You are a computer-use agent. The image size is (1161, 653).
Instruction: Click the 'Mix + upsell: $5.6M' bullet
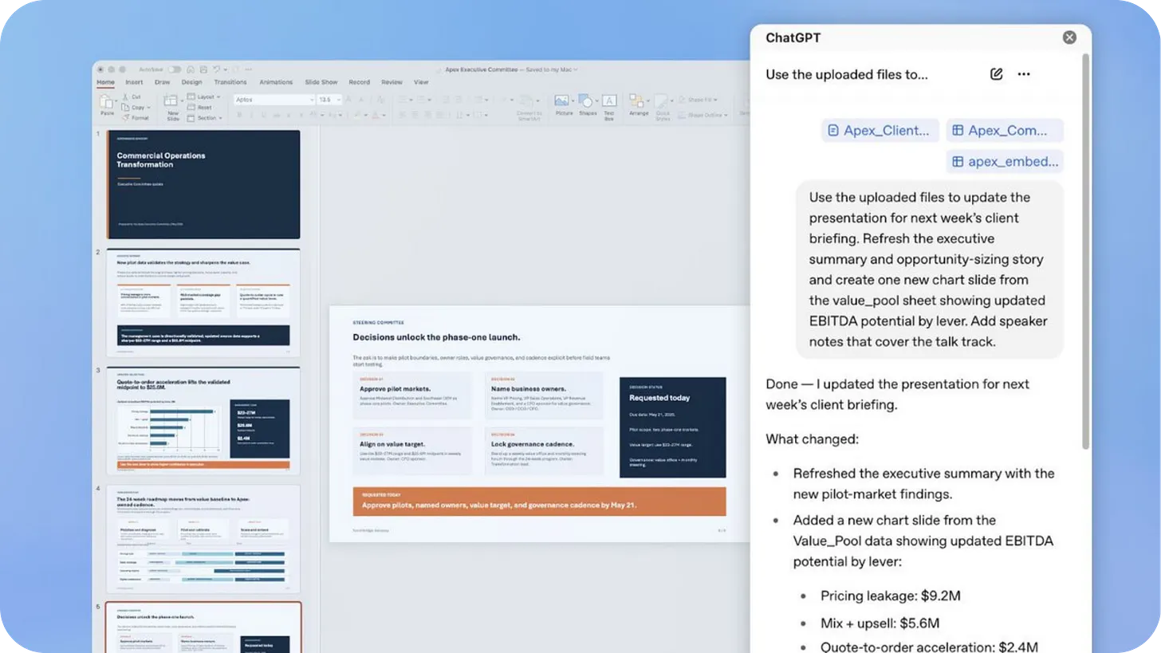(x=880, y=623)
